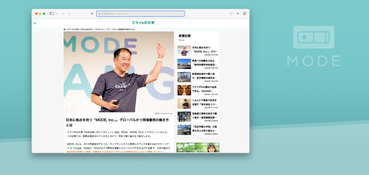The image size is (369, 175).
Task: Click the Share icon in Safari toolbar
Action: tap(231, 14)
